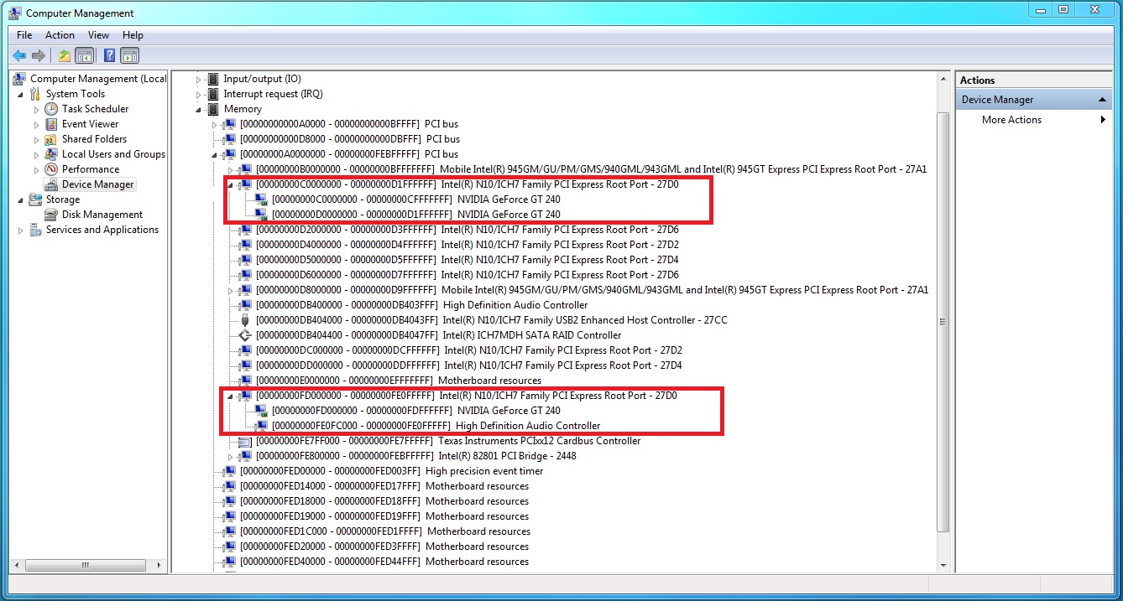Click the Local Users and Groups icon
This screenshot has height=601, width=1123.
51,154
